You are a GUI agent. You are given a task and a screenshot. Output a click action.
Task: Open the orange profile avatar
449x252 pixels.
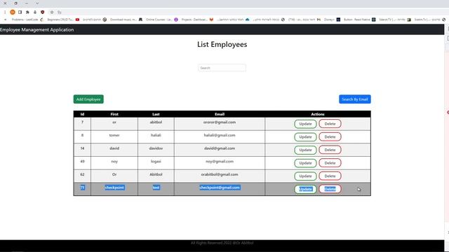click(13, 13)
